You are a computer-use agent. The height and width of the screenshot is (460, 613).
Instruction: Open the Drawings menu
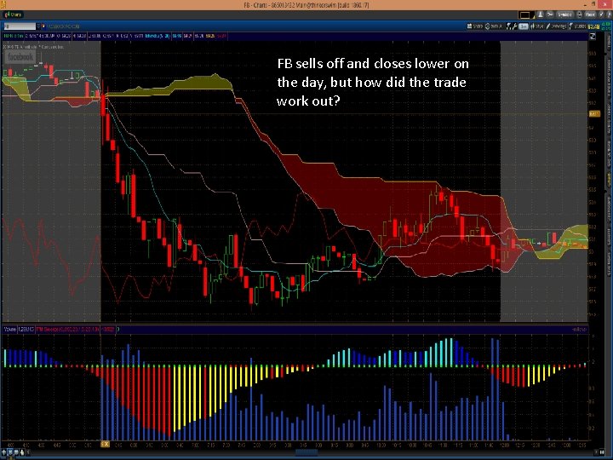click(556, 26)
